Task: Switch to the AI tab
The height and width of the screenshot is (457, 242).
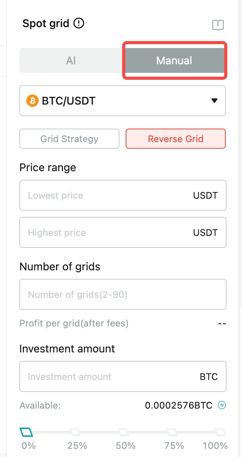Action: click(x=71, y=60)
